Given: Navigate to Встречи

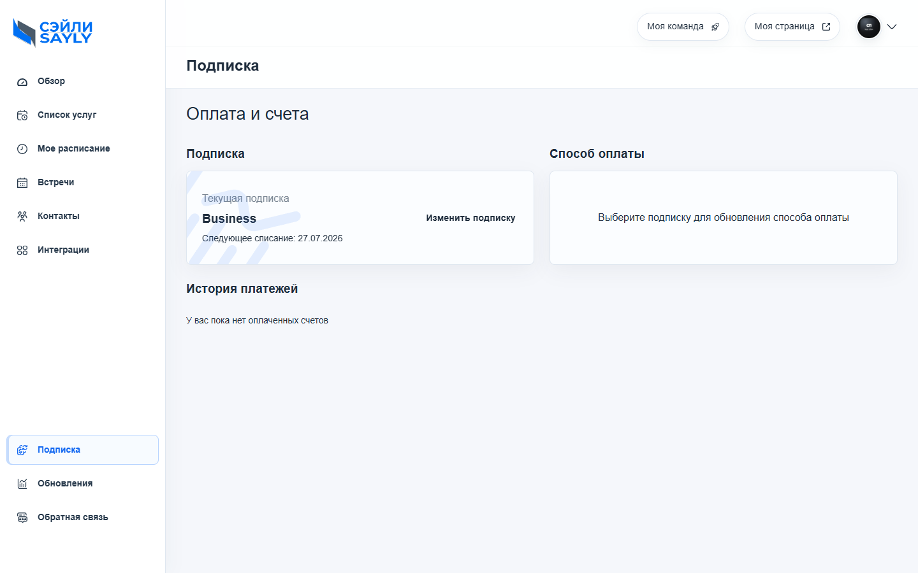Looking at the screenshot, I should (x=83, y=183).
